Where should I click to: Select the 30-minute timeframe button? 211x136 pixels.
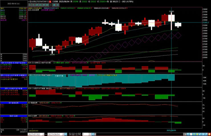pos(44,5)
